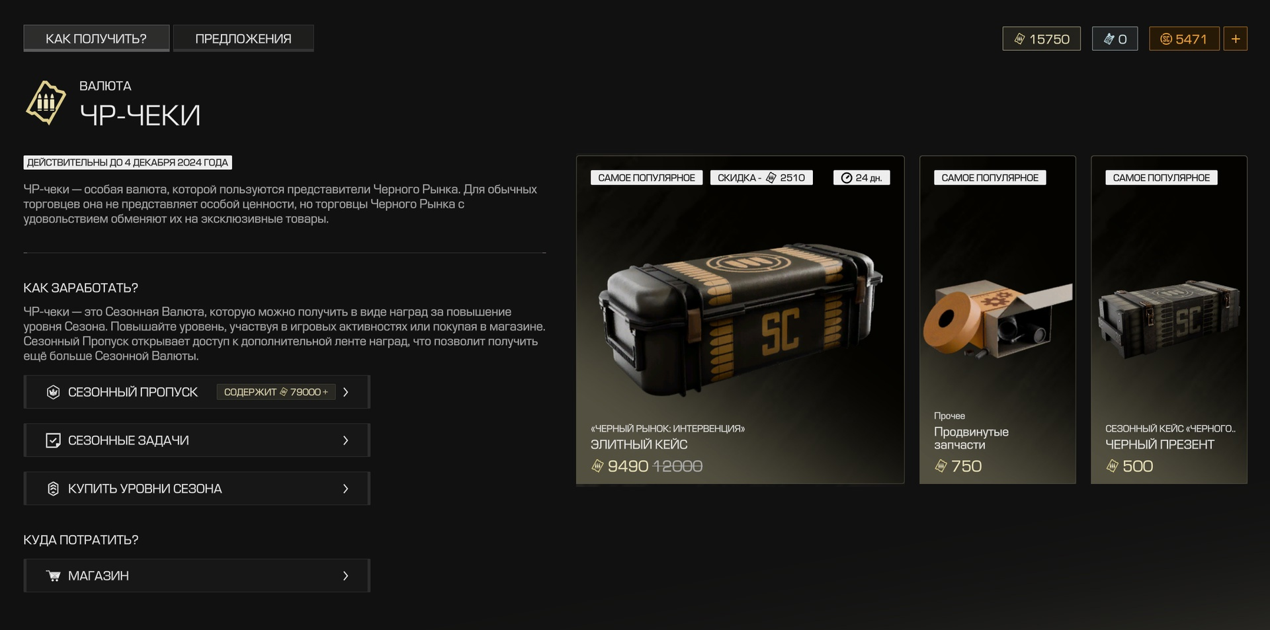
Task: Click the gold coin balance 5471
Action: [1183, 39]
